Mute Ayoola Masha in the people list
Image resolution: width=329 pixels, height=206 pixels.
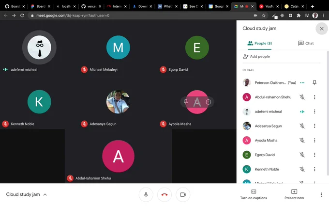pos(302,140)
